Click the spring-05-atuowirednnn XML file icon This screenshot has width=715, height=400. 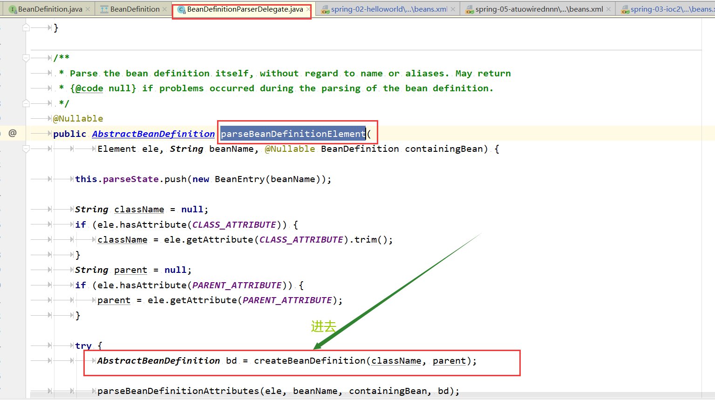(470, 9)
